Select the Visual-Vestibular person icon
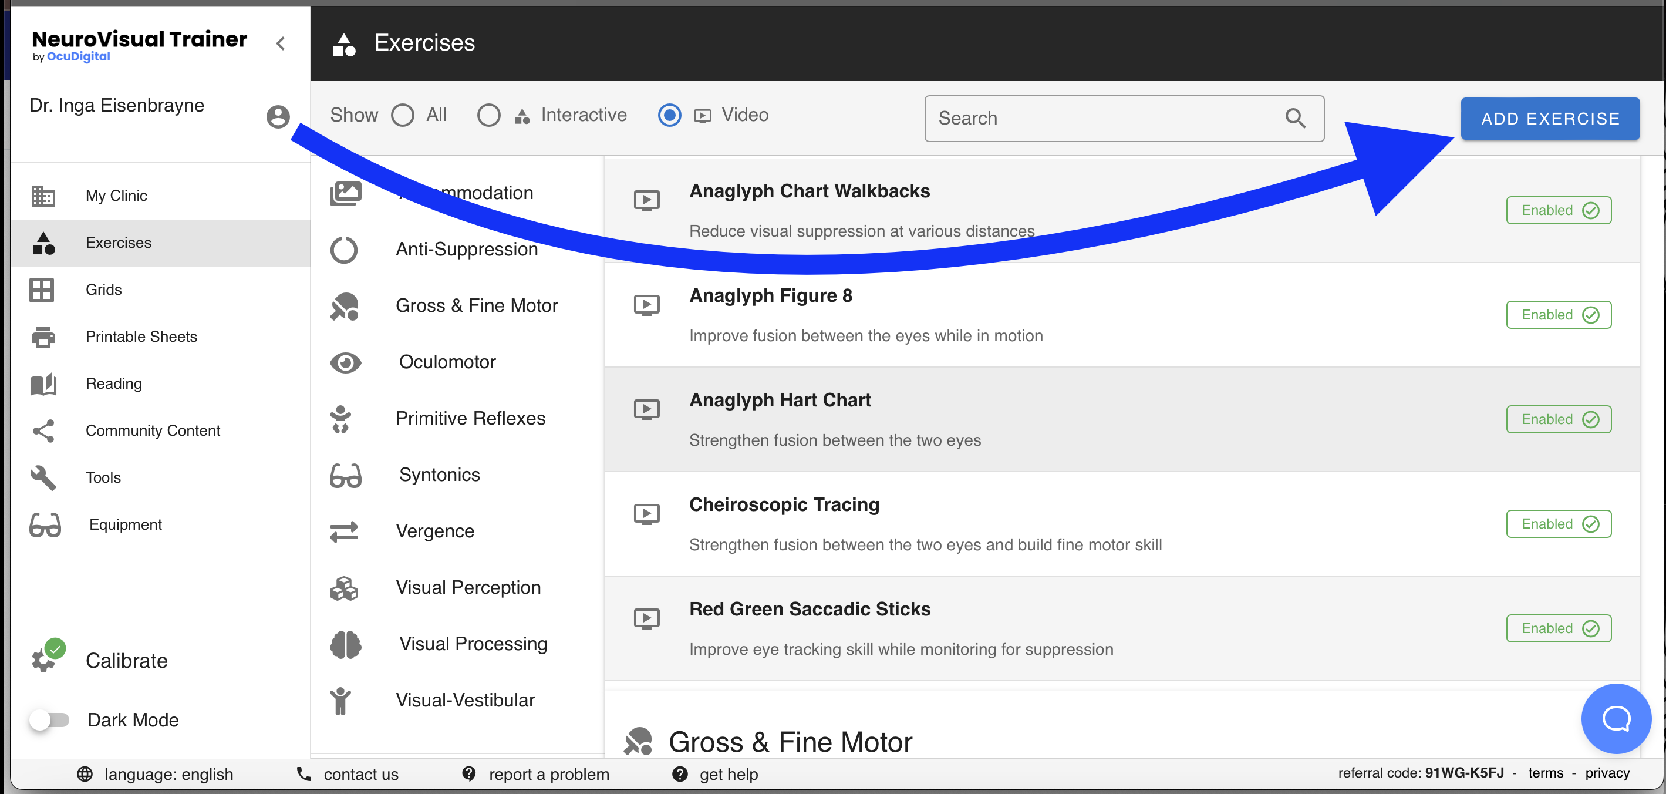 click(x=340, y=700)
